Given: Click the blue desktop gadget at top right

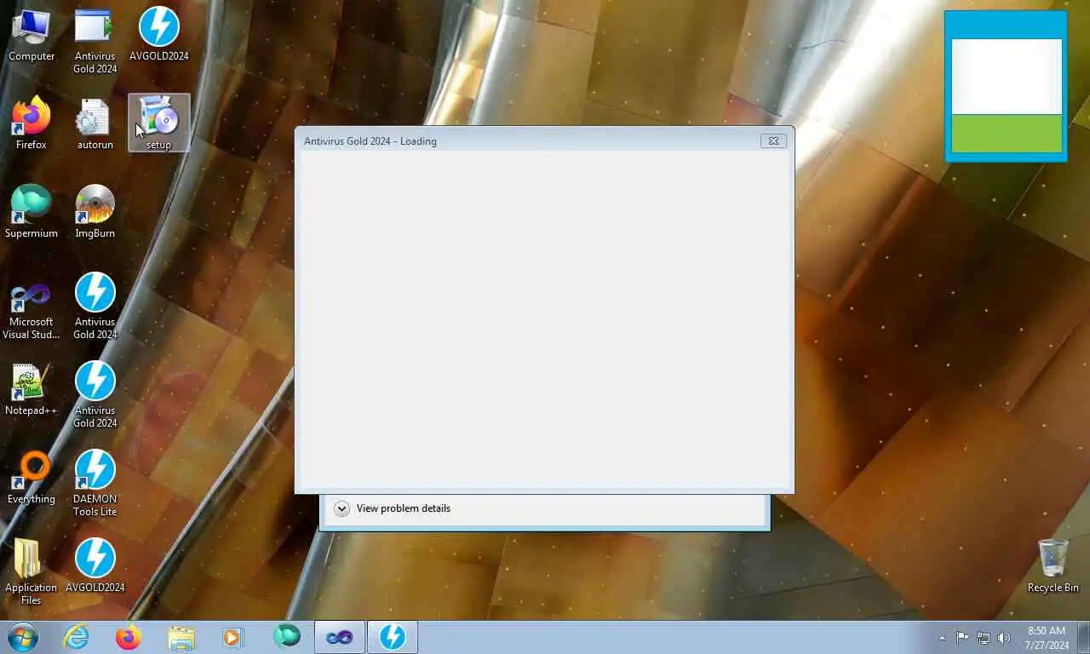Looking at the screenshot, I should point(1006,86).
